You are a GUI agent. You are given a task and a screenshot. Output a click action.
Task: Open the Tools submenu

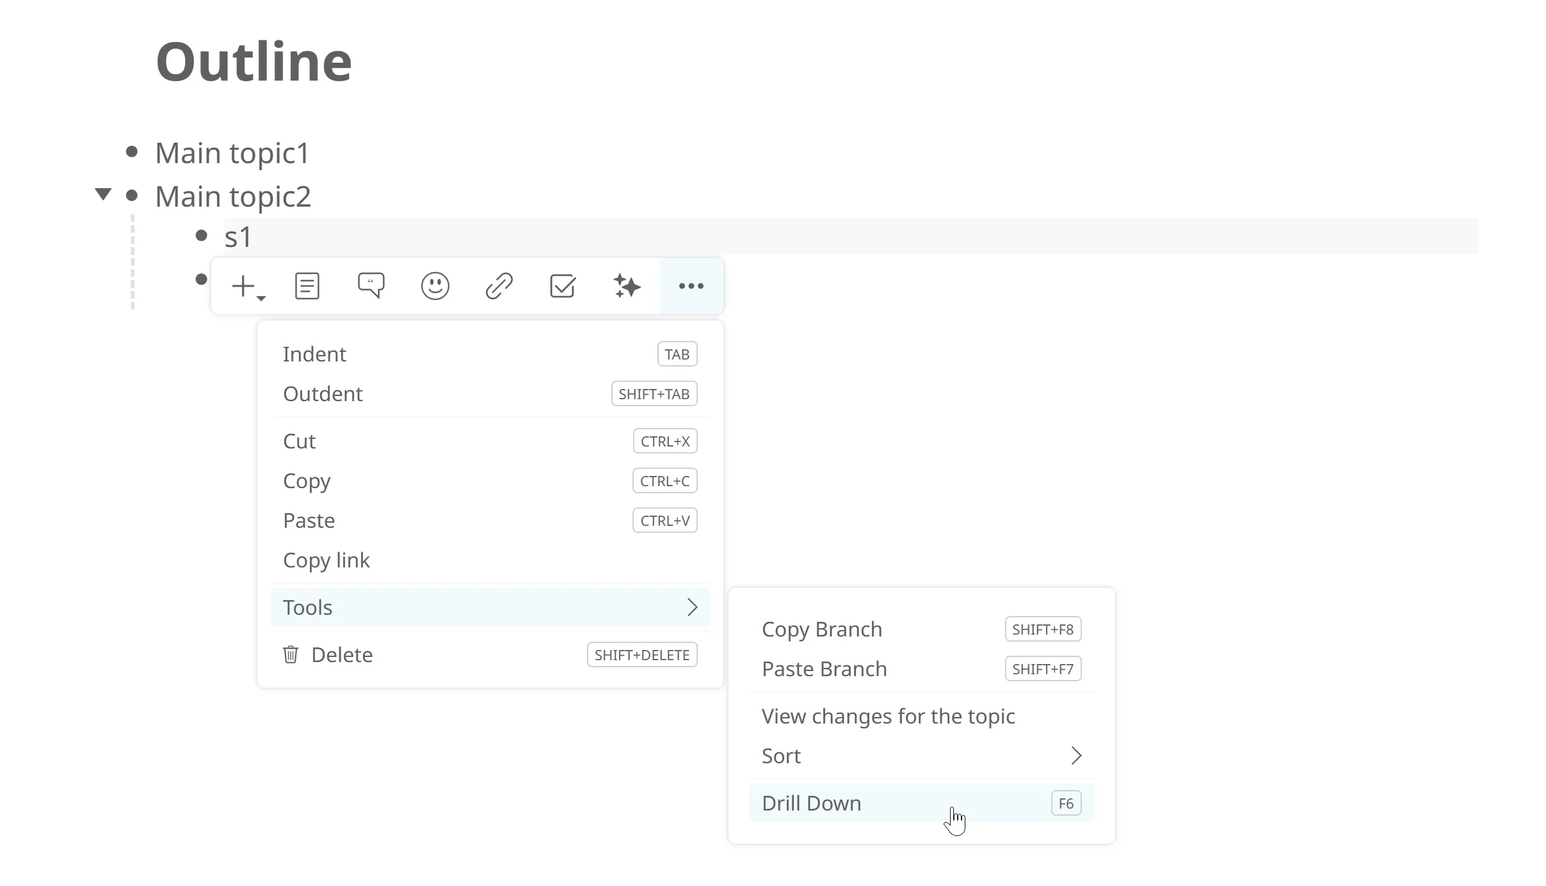click(490, 607)
